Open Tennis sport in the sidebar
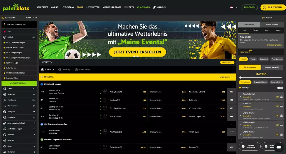 tap(19, 89)
